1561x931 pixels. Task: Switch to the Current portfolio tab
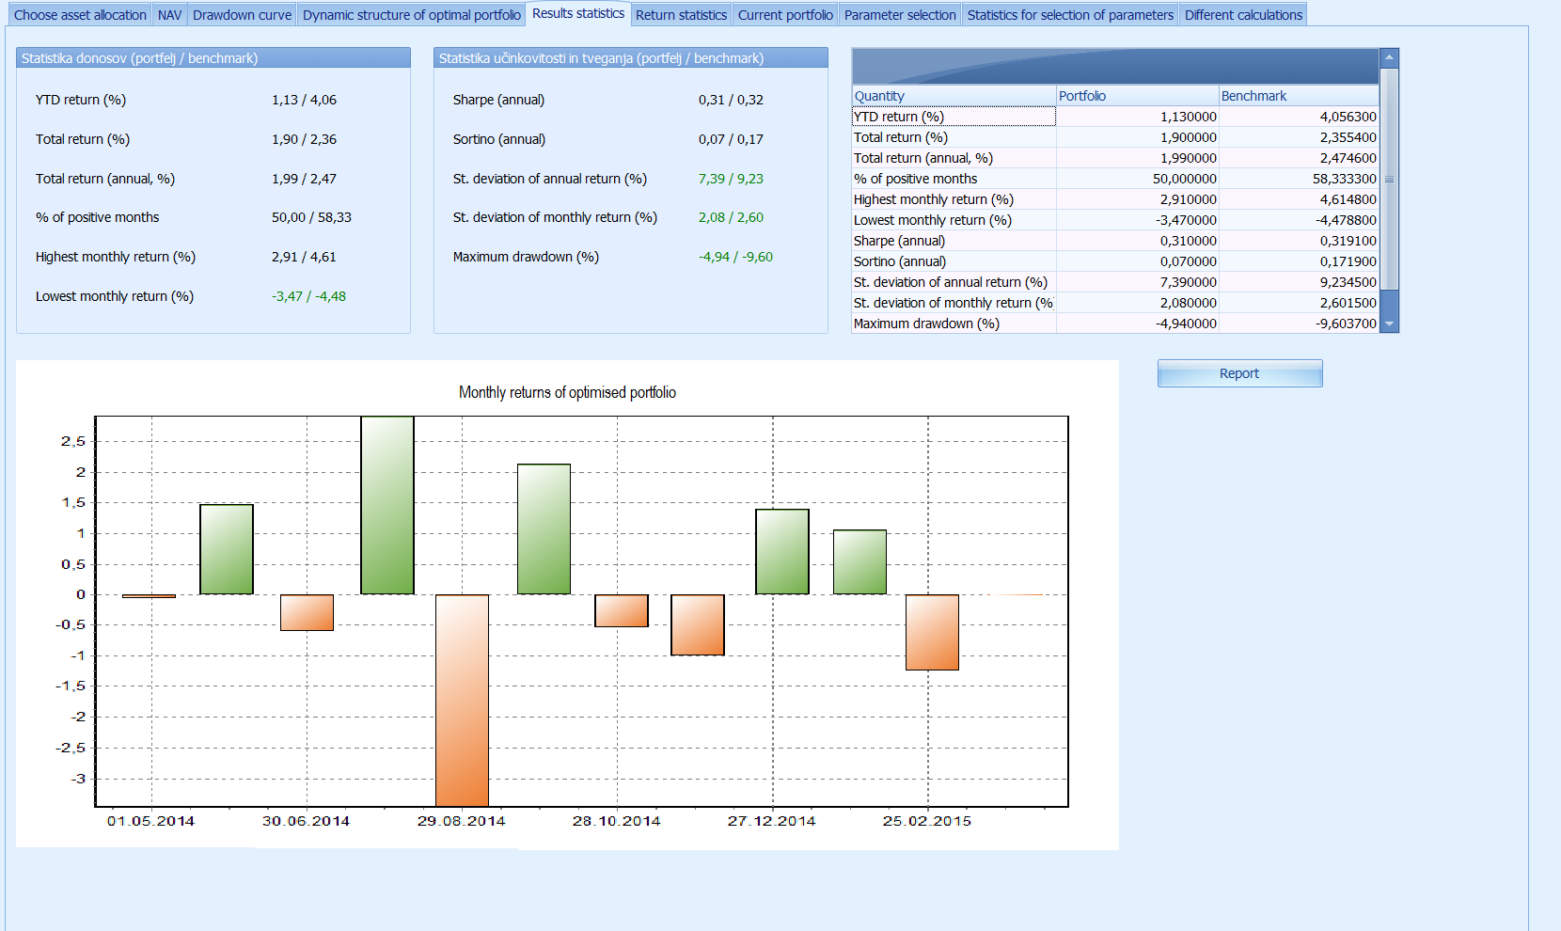click(x=785, y=15)
